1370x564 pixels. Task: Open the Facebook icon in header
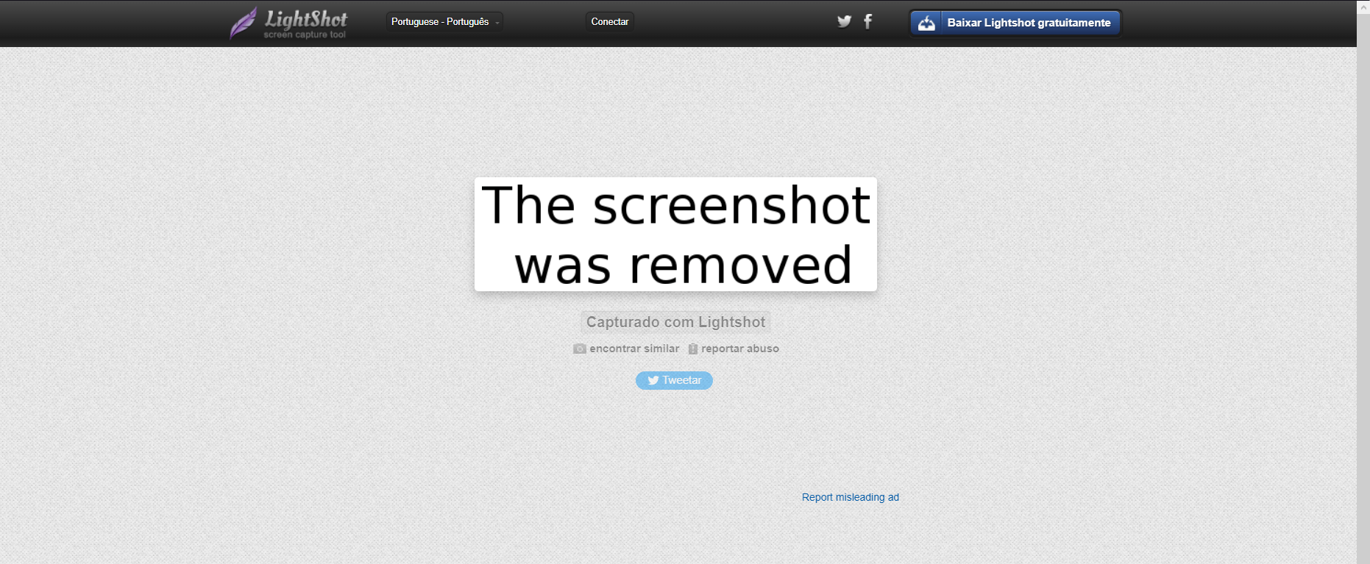pos(868,21)
